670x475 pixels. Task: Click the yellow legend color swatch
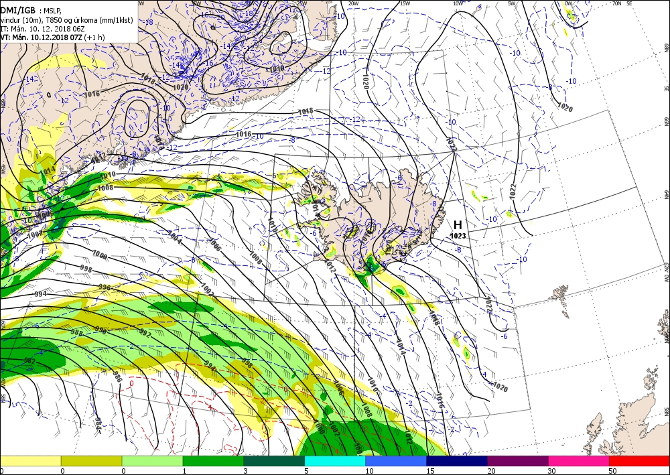[30, 461]
